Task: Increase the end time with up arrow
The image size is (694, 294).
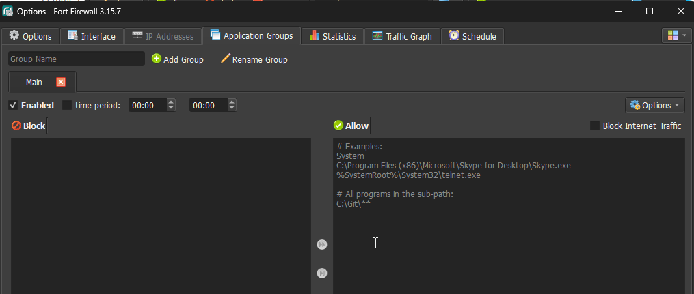Action: [232, 102]
